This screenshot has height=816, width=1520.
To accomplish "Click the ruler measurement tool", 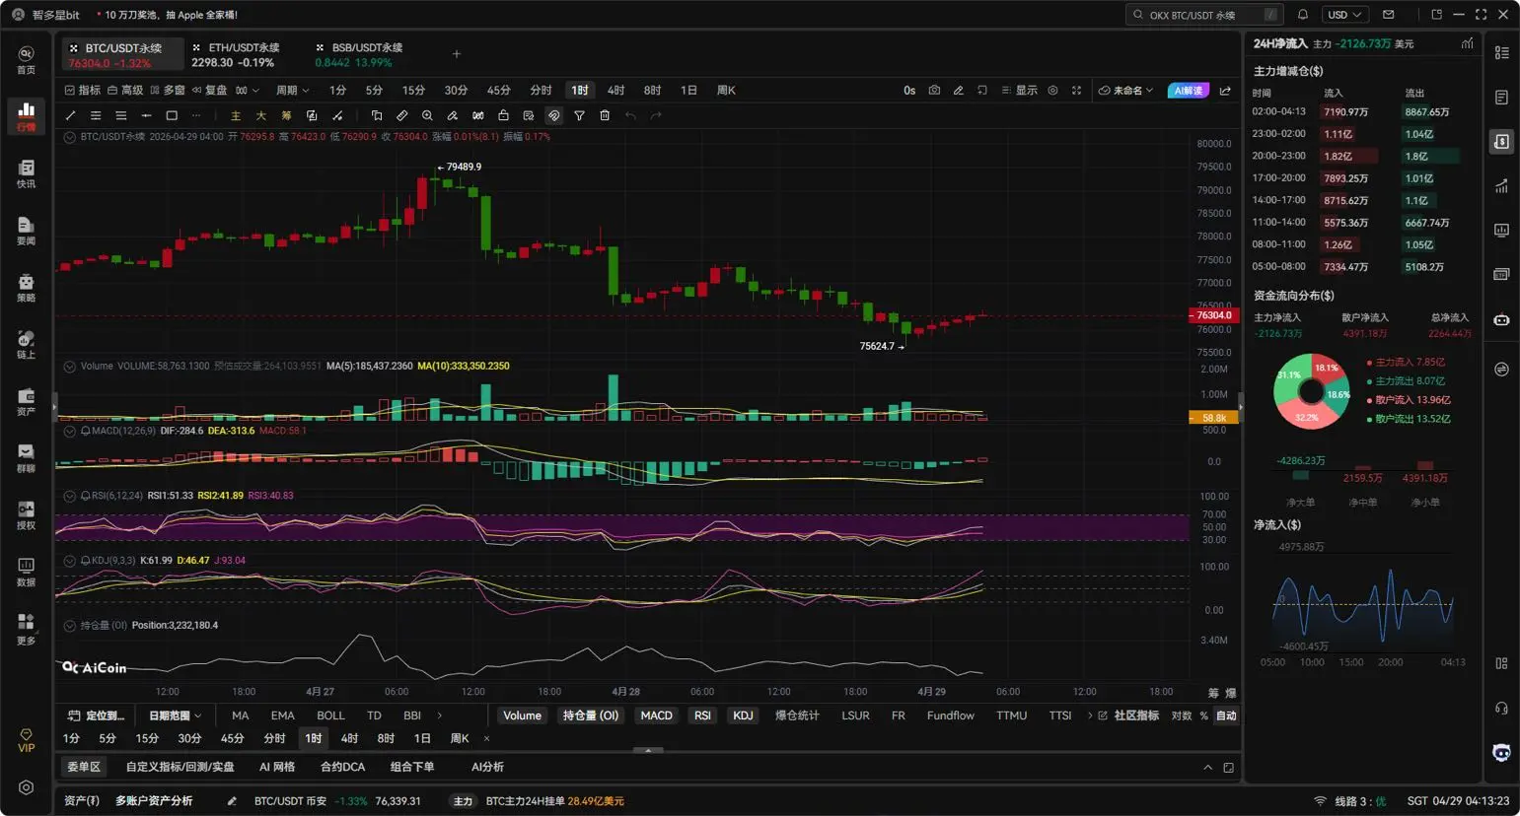I will [401, 116].
